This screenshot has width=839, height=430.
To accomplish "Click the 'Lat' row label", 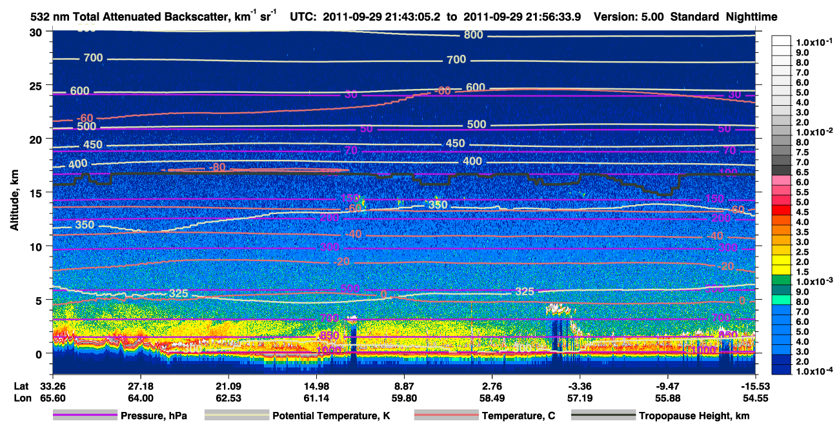I will 21,386.
